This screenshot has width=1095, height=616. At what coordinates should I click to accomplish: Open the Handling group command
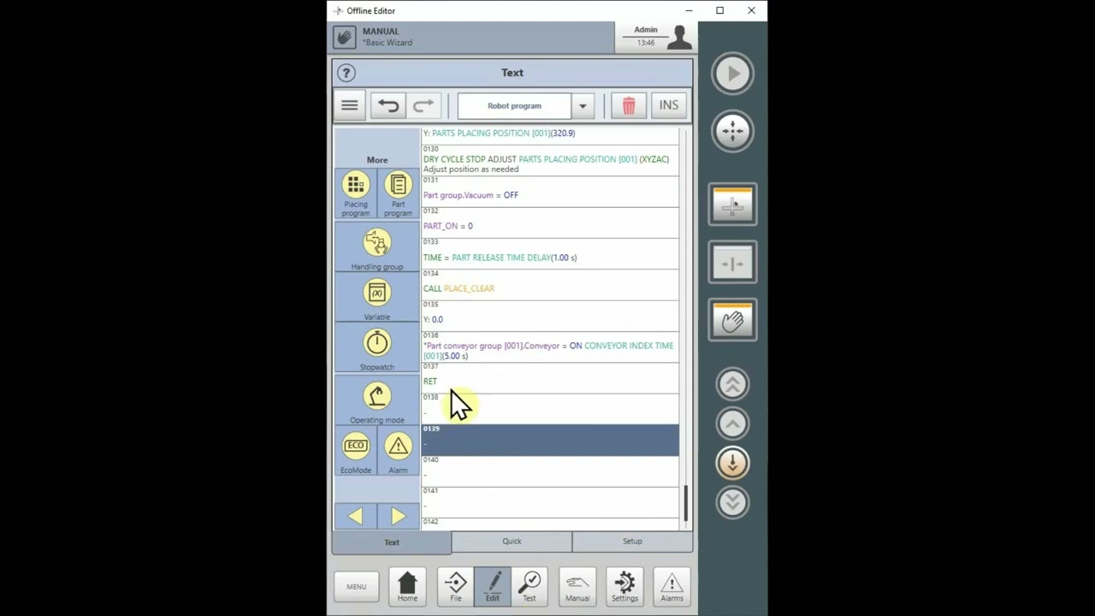pos(377,248)
